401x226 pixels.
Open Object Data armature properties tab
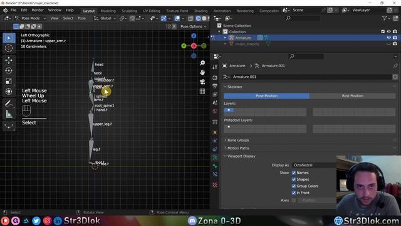[x=215, y=158]
